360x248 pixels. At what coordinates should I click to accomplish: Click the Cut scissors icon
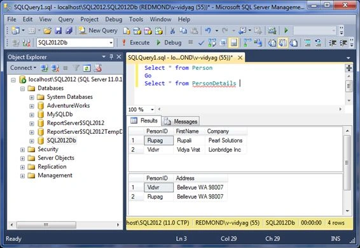172,30
